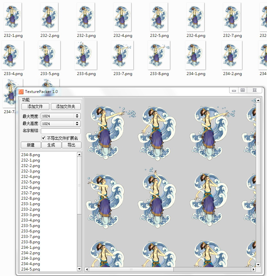This screenshot has width=267, height=276.
Task: Select 234-3.png in the file list
Action: pos(31,259)
